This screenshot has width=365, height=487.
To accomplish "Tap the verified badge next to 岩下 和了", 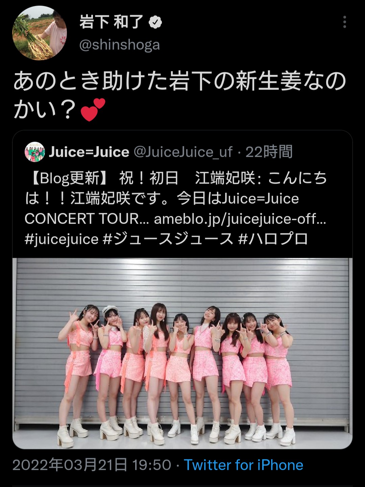I will [155, 23].
